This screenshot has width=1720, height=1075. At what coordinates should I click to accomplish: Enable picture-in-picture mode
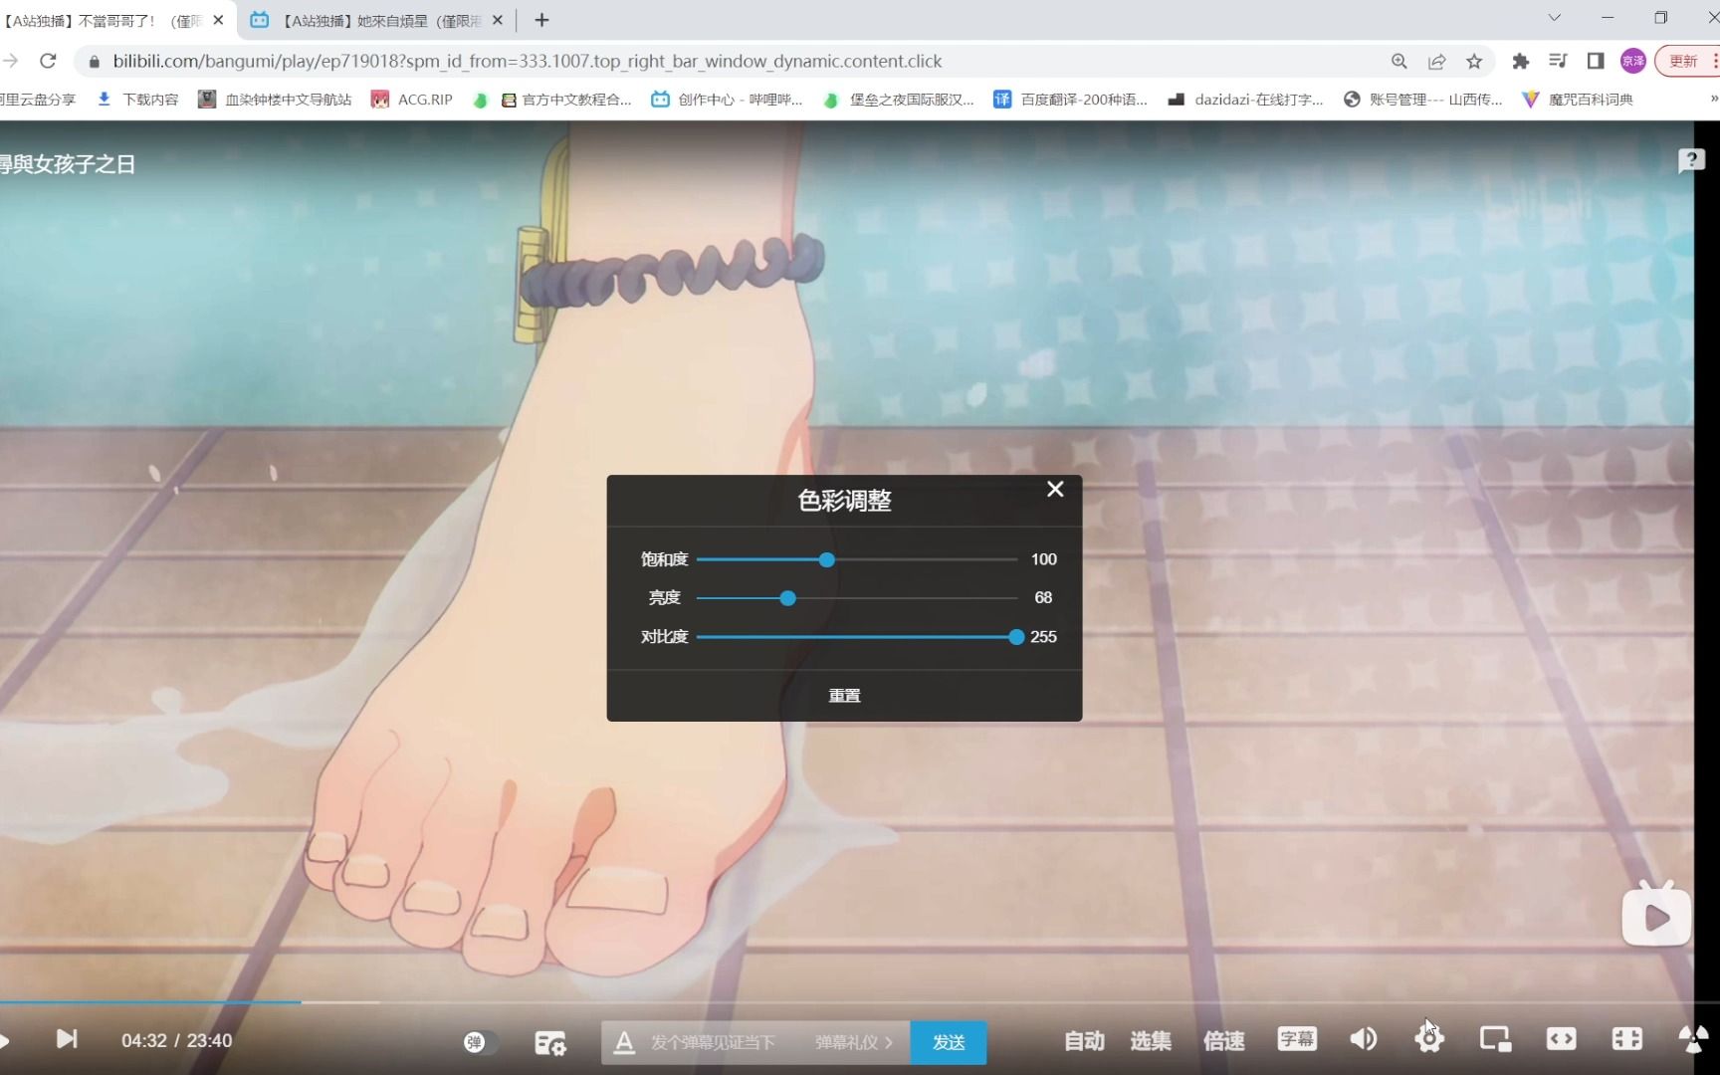click(1495, 1039)
